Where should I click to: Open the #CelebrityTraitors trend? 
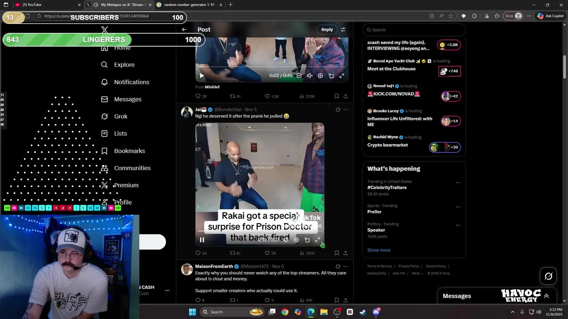(387, 187)
